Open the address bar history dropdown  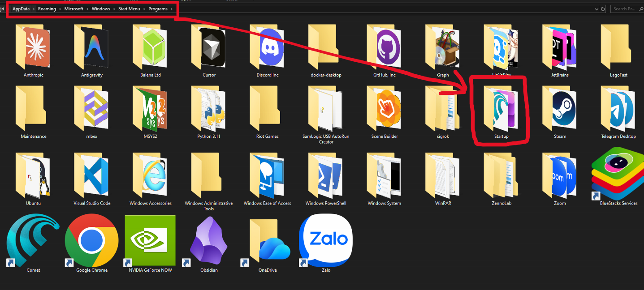(596, 9)
